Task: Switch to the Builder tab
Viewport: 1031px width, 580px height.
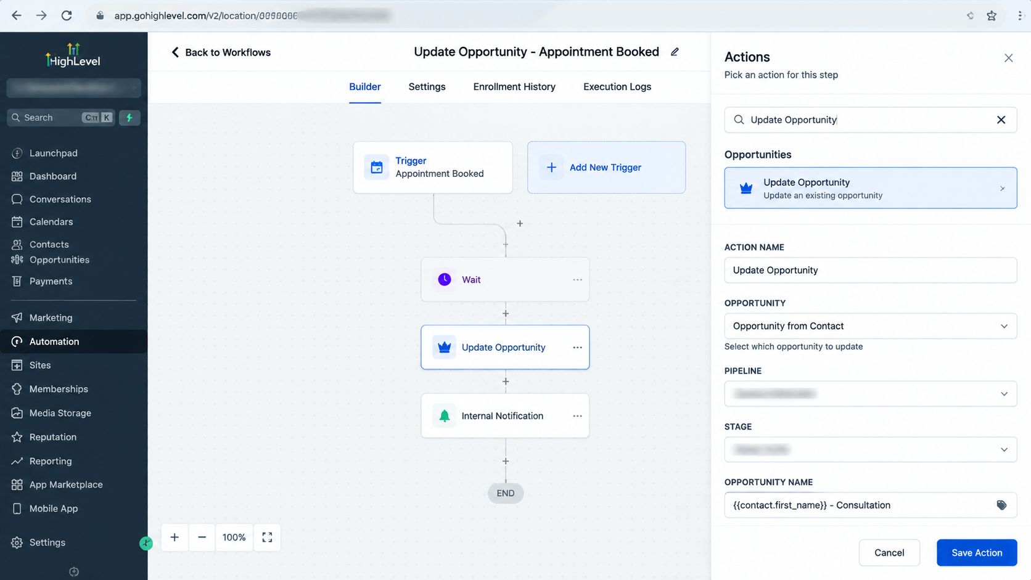Action: (x=364, y=87)
